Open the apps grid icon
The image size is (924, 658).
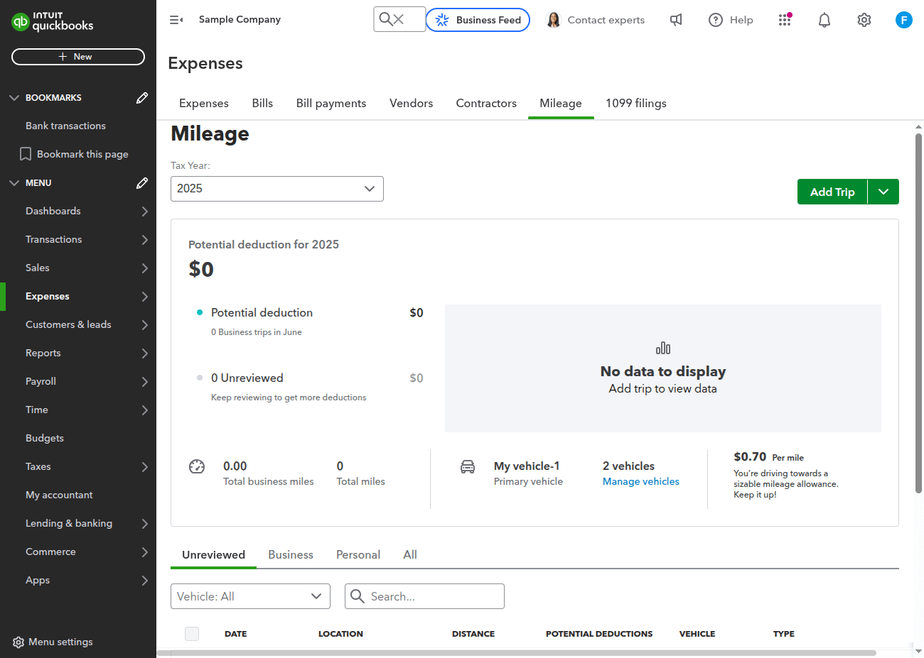coord(785,20)
